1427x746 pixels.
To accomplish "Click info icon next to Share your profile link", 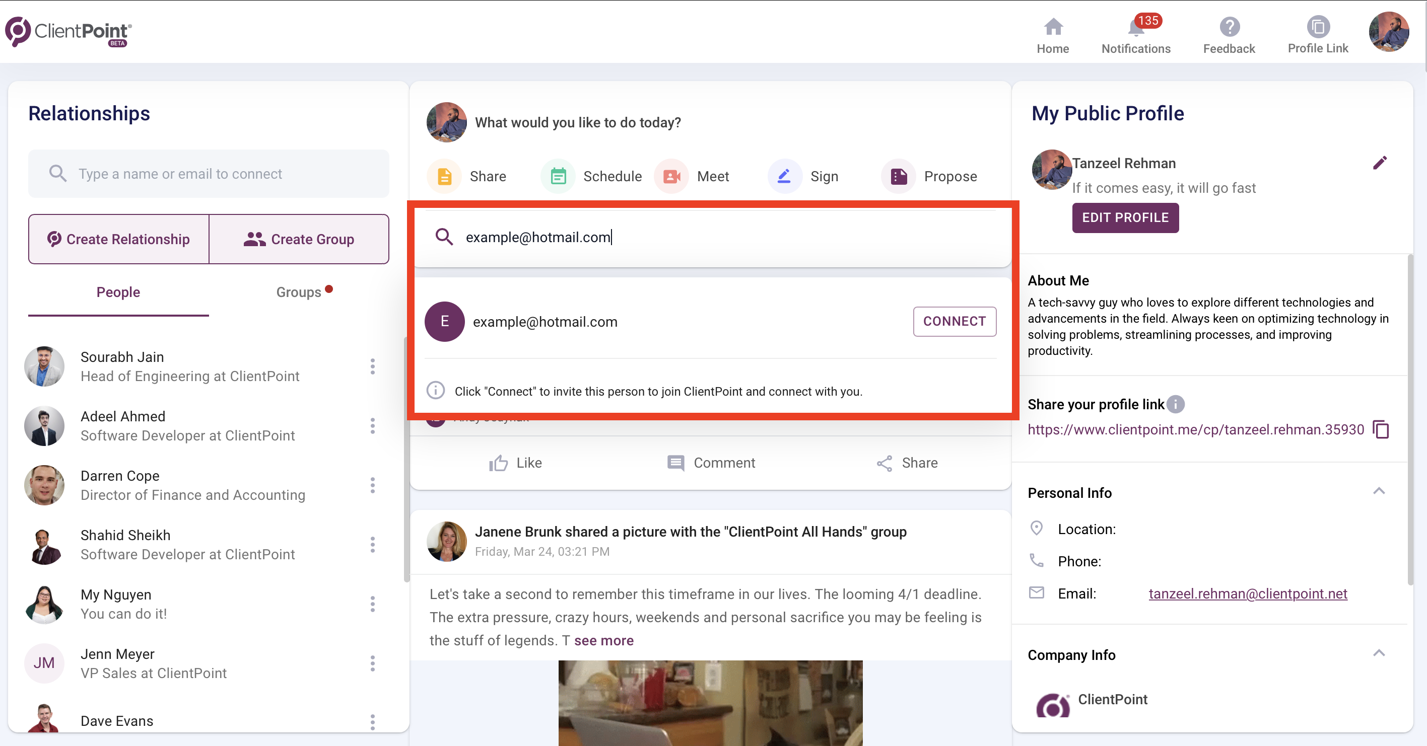I will pos(1175,405).
